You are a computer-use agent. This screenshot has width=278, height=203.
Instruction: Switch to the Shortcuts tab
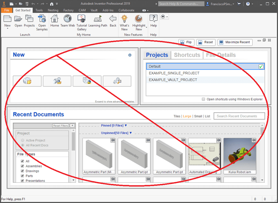(x=187, y=55)
